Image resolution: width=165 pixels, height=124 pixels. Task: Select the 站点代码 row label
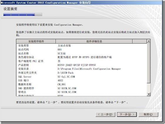coord(23,50)
